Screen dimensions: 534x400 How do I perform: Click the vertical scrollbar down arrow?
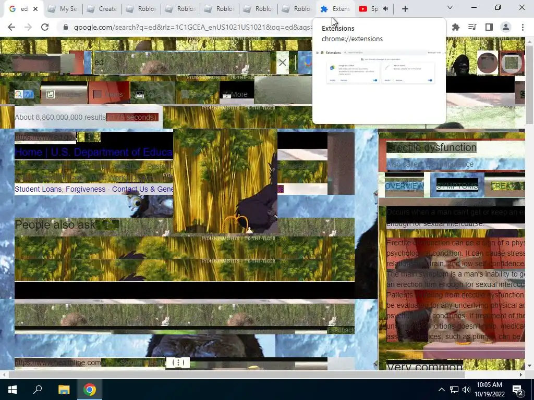(x=529, y=366)
